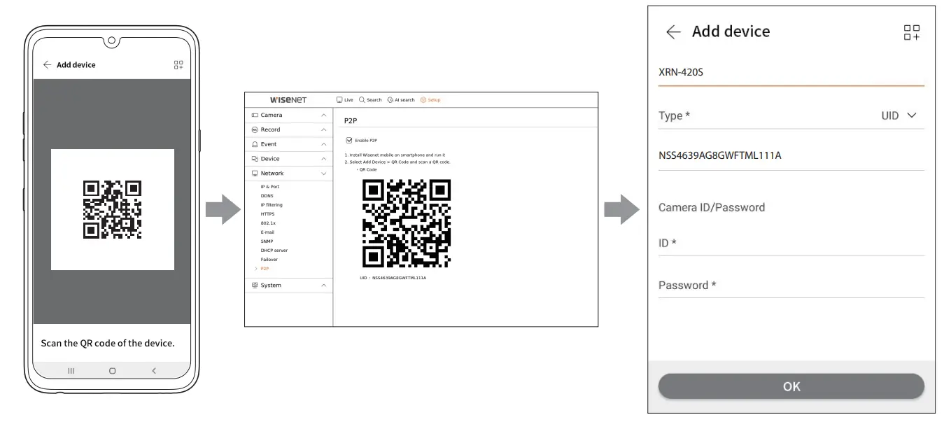
Task: Open the AI search tab
Action: (401, 100)
